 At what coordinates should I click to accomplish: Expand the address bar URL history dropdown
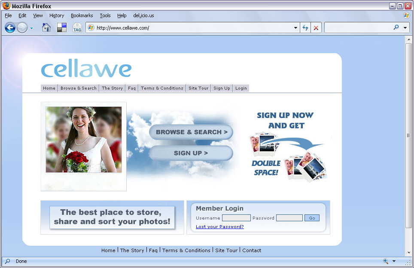[x=296, y=28]
